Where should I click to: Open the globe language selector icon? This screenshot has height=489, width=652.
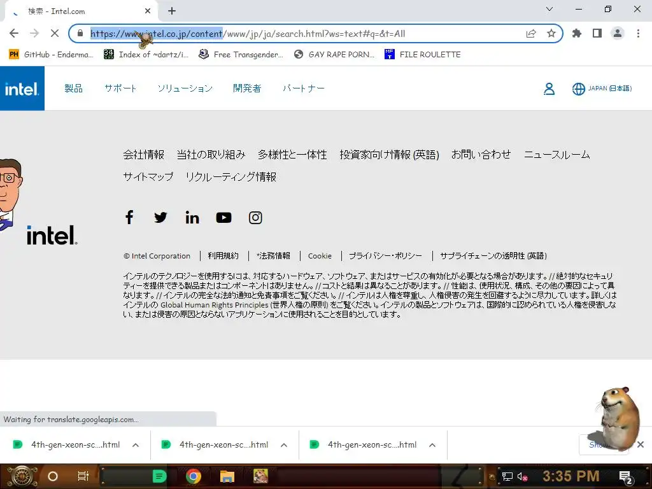[578, 89]
